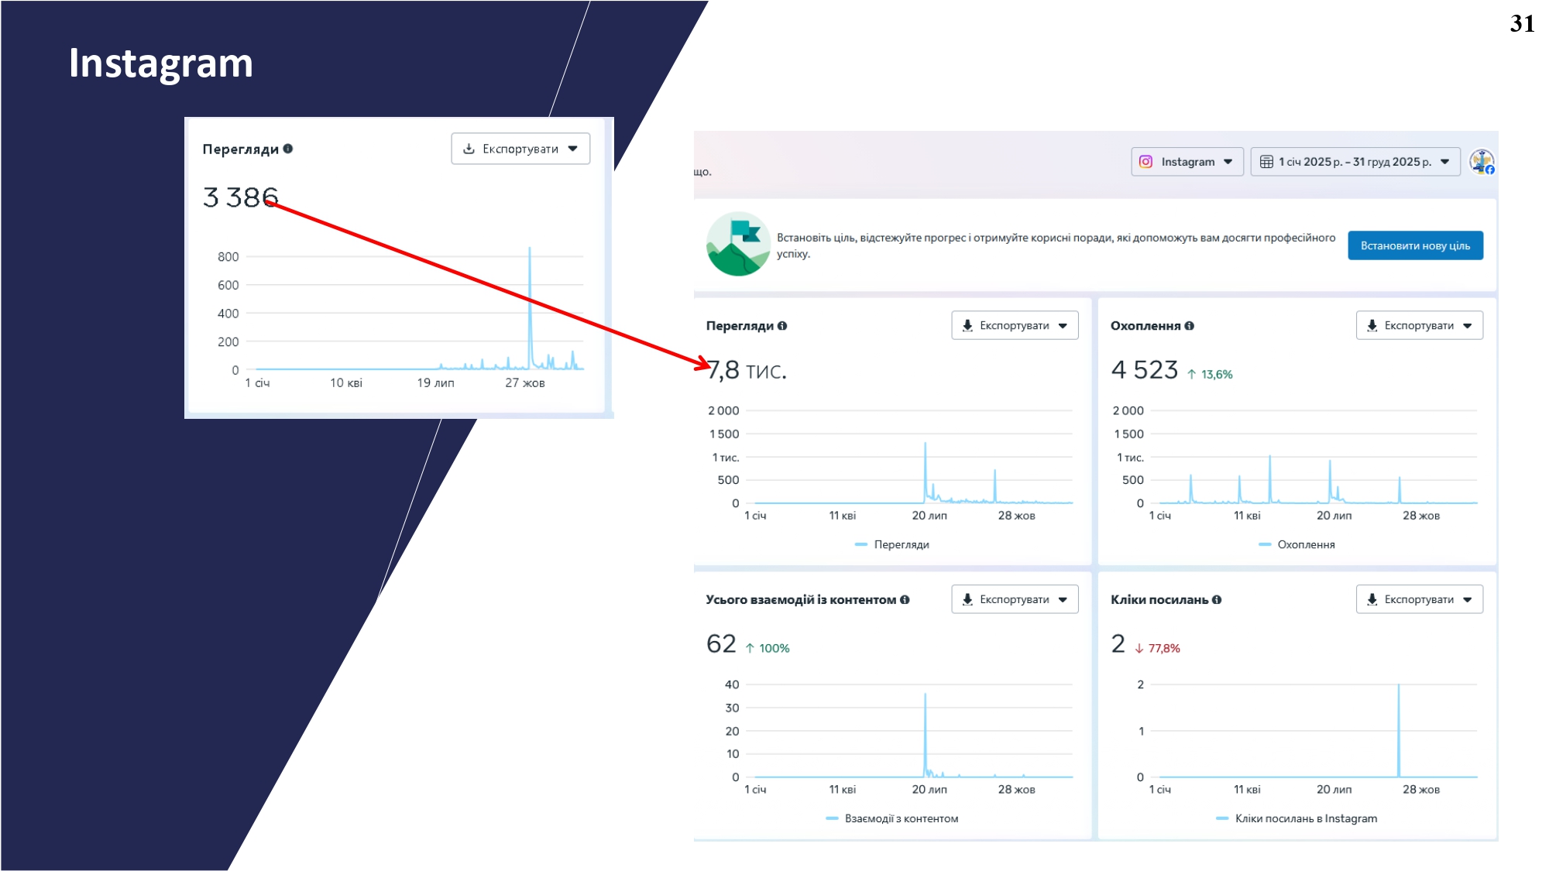Click Експортувати in the left inset Перегляди card

pyautogui.click(x=520, y=149)
